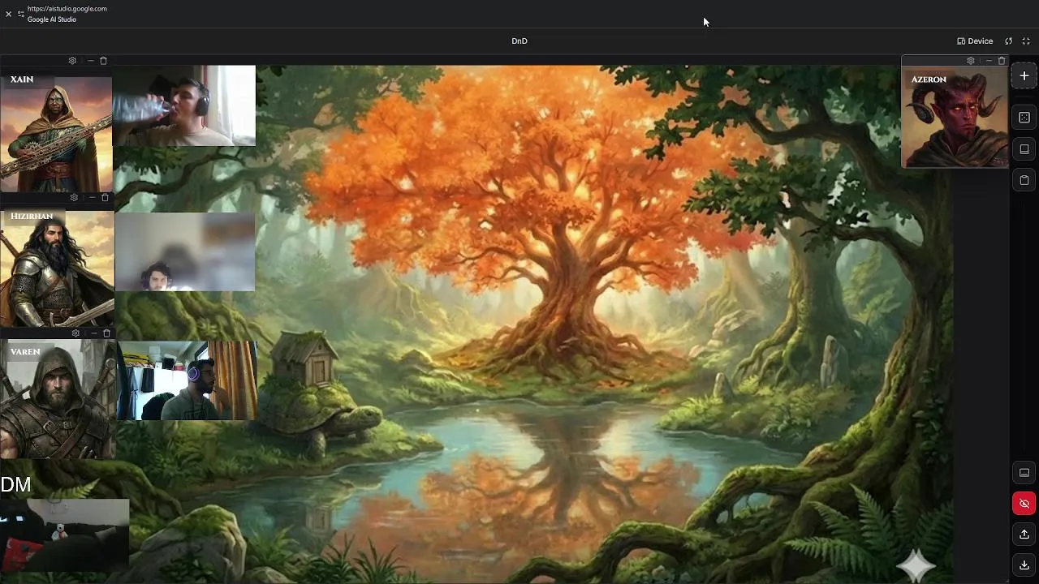Open settings gear above Xain card

click(x=72, y=61)
